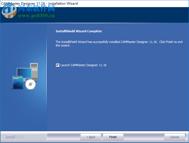Go back with the Back button
Viewport: 189px width, 143px height.
91,137
